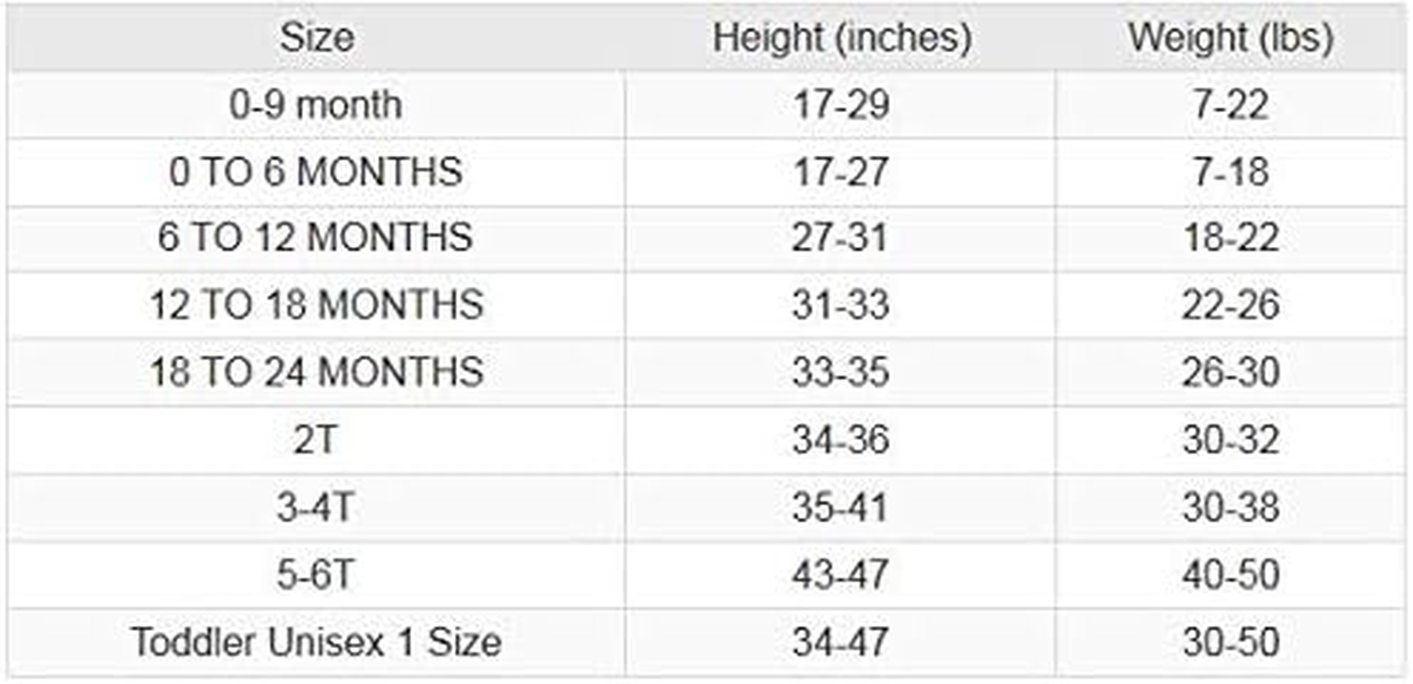The image size is (1413, 684).
Task: Select the 43-47 height value
Action: [841, 574]
